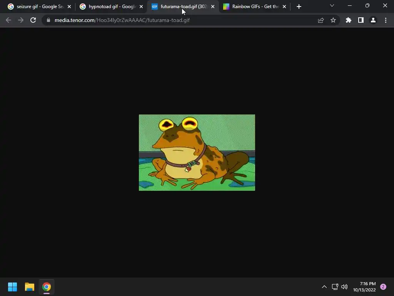Screen dimensions: 394x296
Task: Open File Explorer from the taskbar
Action: (x=29, y=287)
